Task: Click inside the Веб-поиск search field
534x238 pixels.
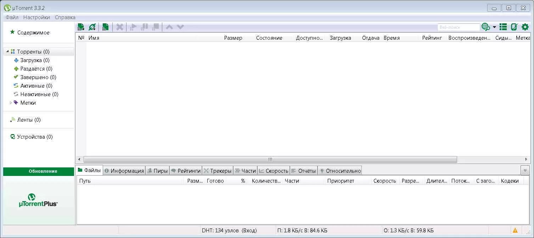Action: (459, 27)
